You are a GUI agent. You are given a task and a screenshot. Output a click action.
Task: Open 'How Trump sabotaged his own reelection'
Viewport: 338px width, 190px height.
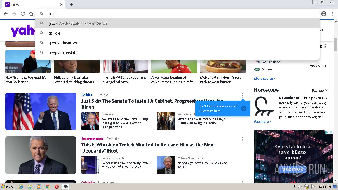26,80
